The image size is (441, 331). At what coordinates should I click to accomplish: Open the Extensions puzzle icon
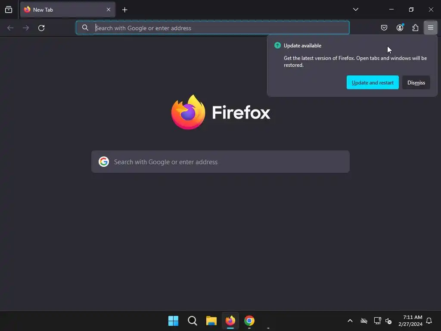(x=415, y=28)
